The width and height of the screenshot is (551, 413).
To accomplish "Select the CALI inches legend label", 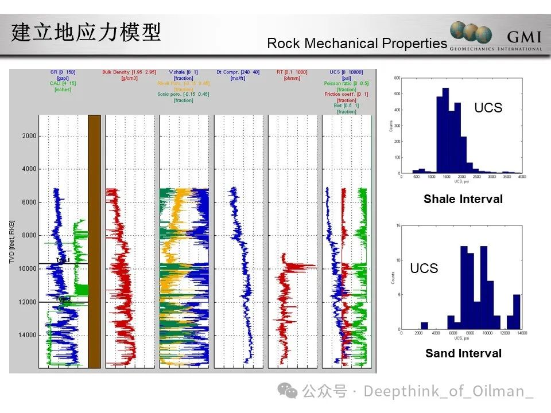I will (63, 83).
